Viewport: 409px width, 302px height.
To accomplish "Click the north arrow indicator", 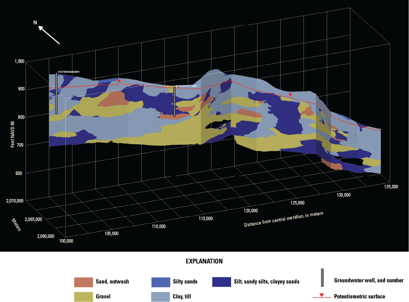I will click(49, 34).
